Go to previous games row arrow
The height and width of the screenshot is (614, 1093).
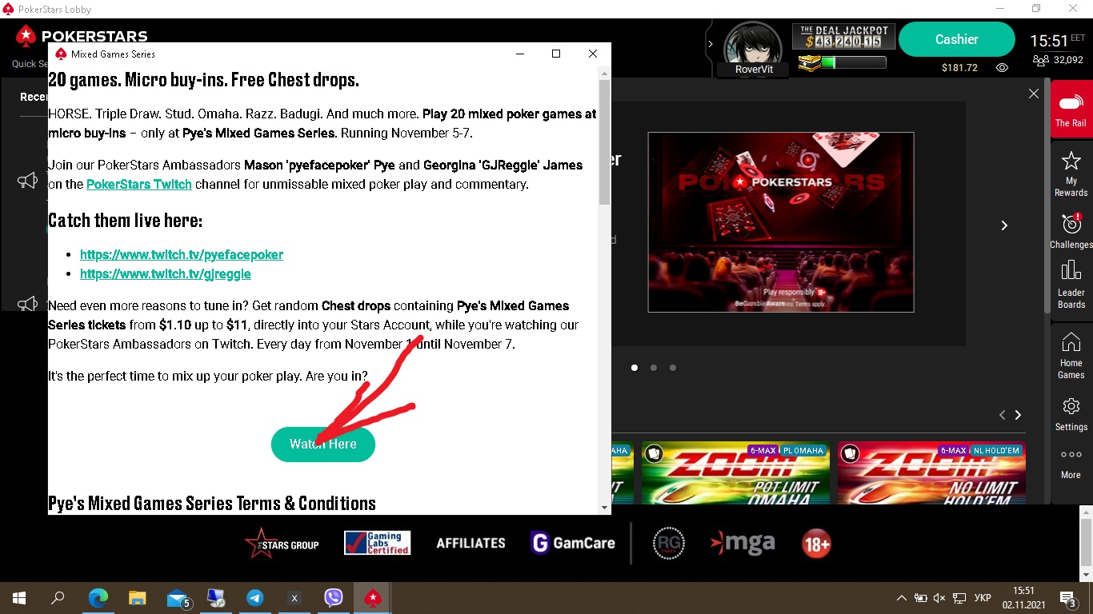coord(1002,415)
